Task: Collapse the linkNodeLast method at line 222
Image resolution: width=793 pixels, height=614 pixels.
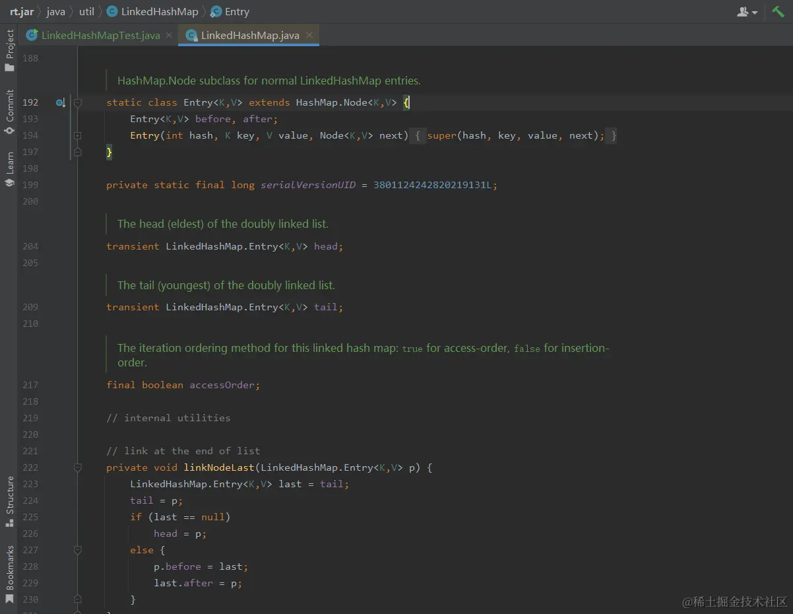Action: tap(77, 467)
